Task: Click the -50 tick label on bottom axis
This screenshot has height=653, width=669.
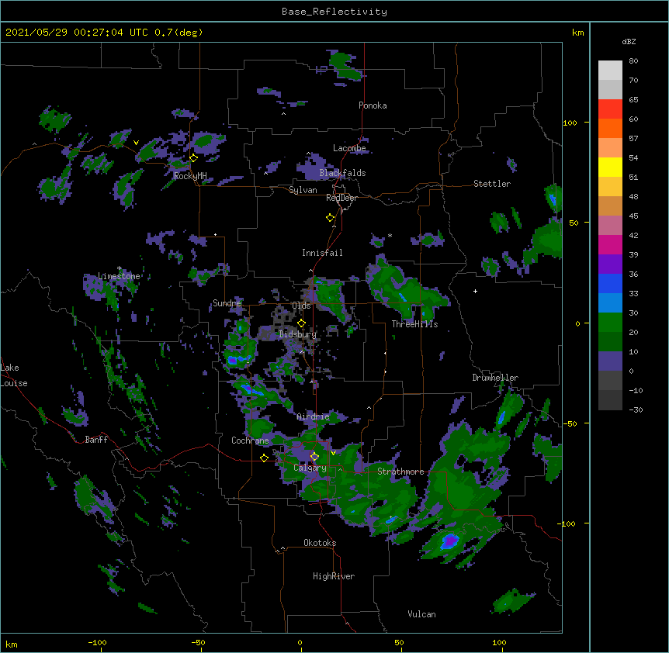Action: [x=198, y=642]
